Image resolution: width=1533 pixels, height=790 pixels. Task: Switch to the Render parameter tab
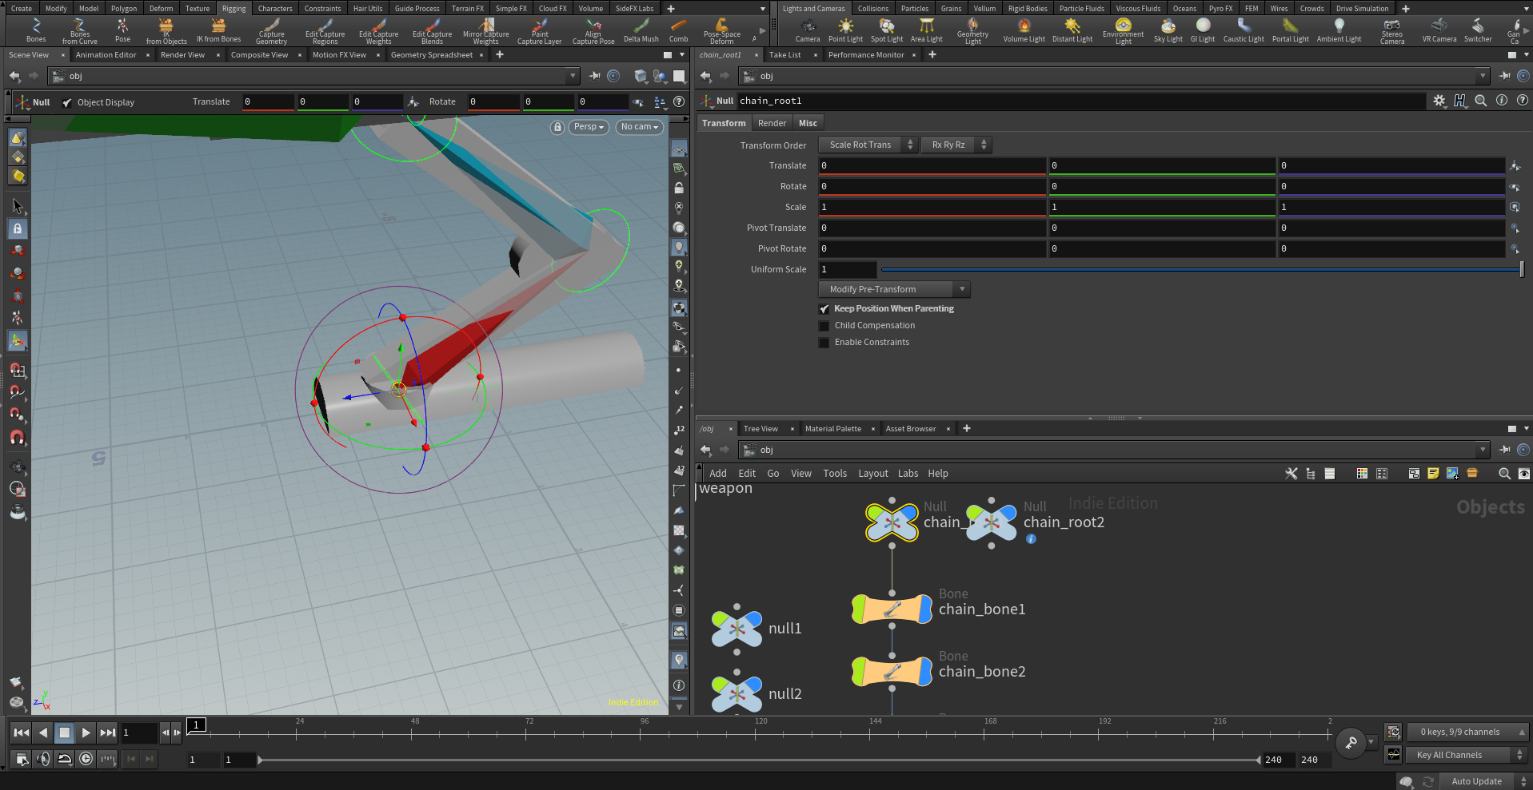pyautogui.click(x=772, y=123)
